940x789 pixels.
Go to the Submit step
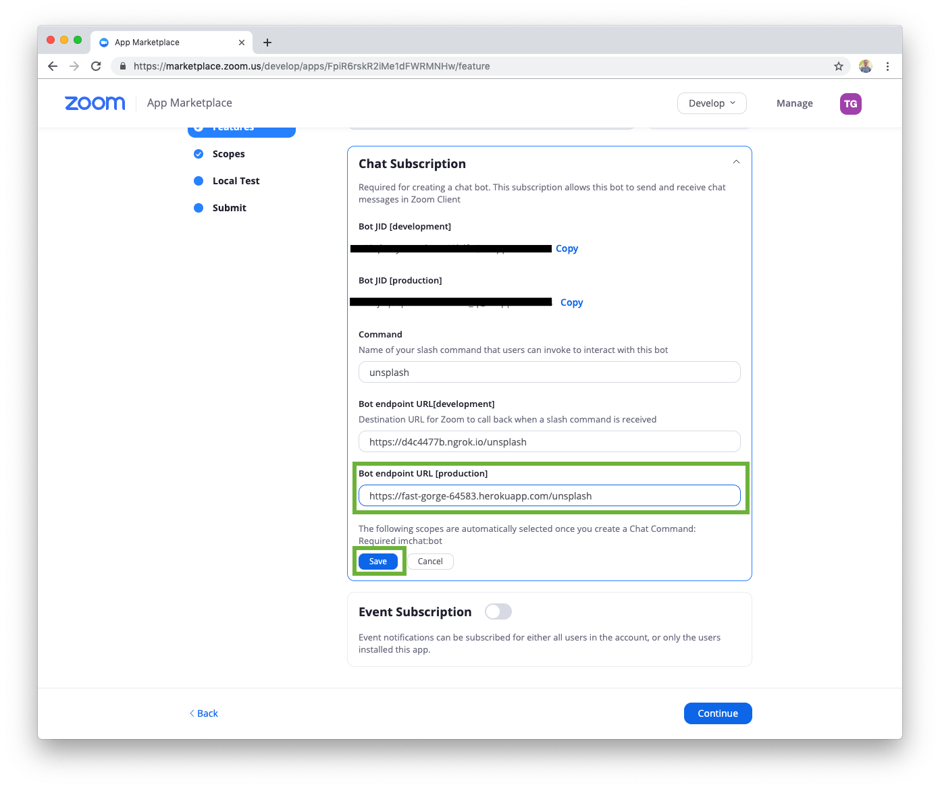click(229, 208)
